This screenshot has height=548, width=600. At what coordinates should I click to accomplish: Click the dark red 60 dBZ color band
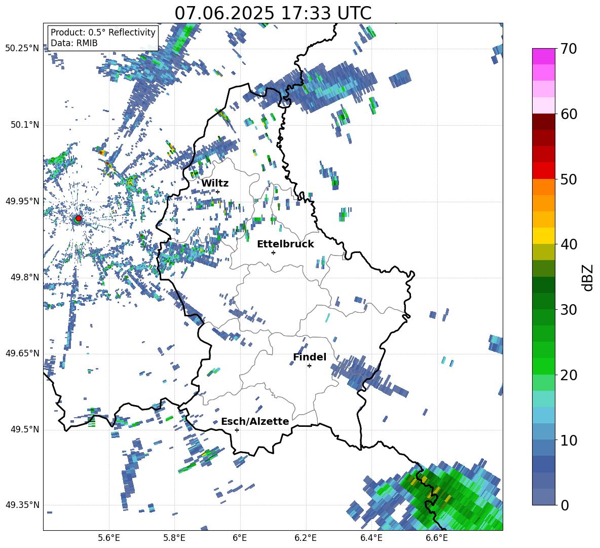click(543, 122)
